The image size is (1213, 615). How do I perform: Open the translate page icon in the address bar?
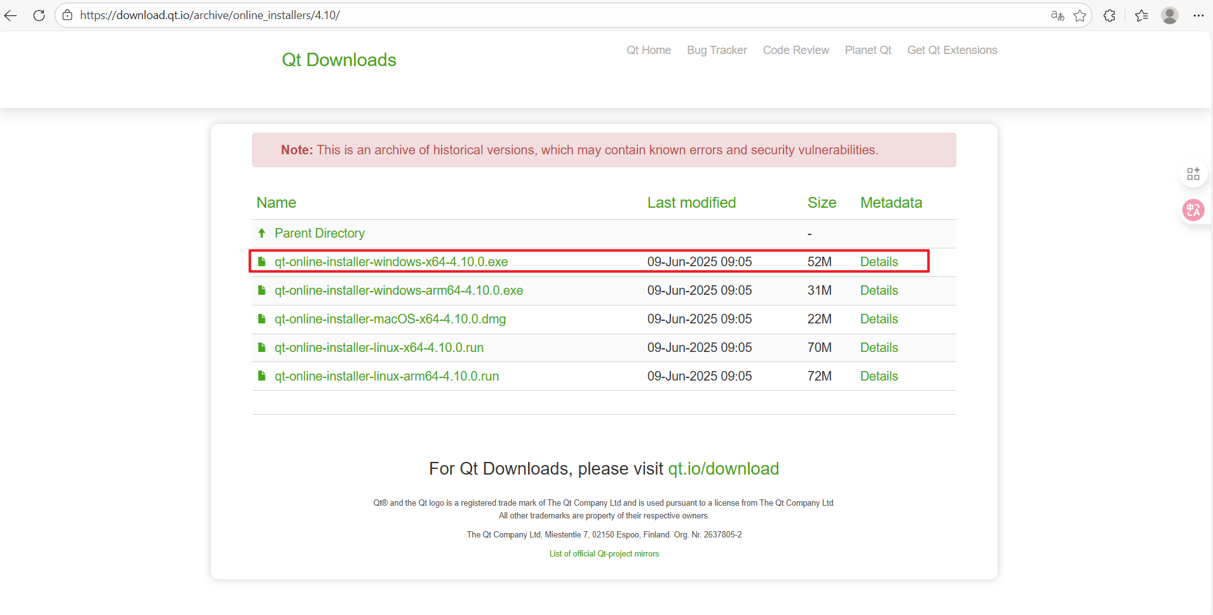click(x=1057, y=15)
